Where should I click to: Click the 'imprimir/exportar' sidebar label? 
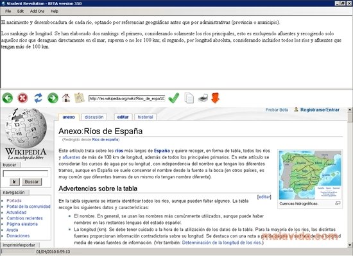19,244
